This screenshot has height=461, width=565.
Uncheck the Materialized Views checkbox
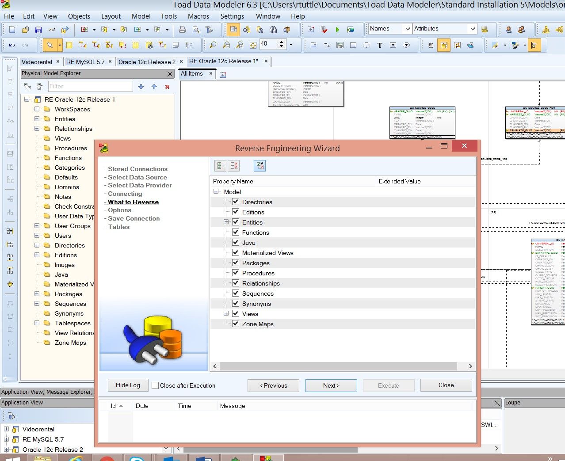pos(236,252)
